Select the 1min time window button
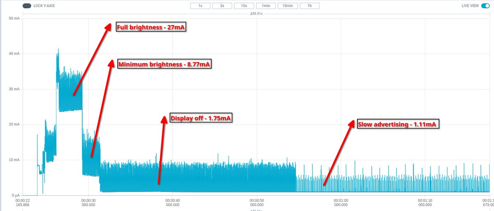Image resolution: width=494 pixels, height=211 pixels. pyautogui.click(x=266, y=6)
